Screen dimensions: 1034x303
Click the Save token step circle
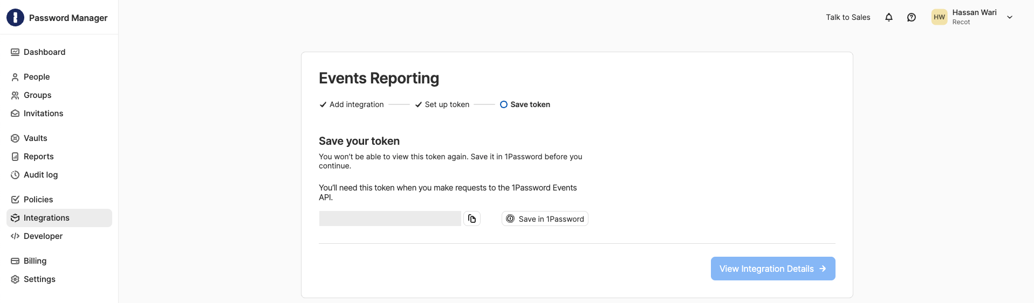504,104
